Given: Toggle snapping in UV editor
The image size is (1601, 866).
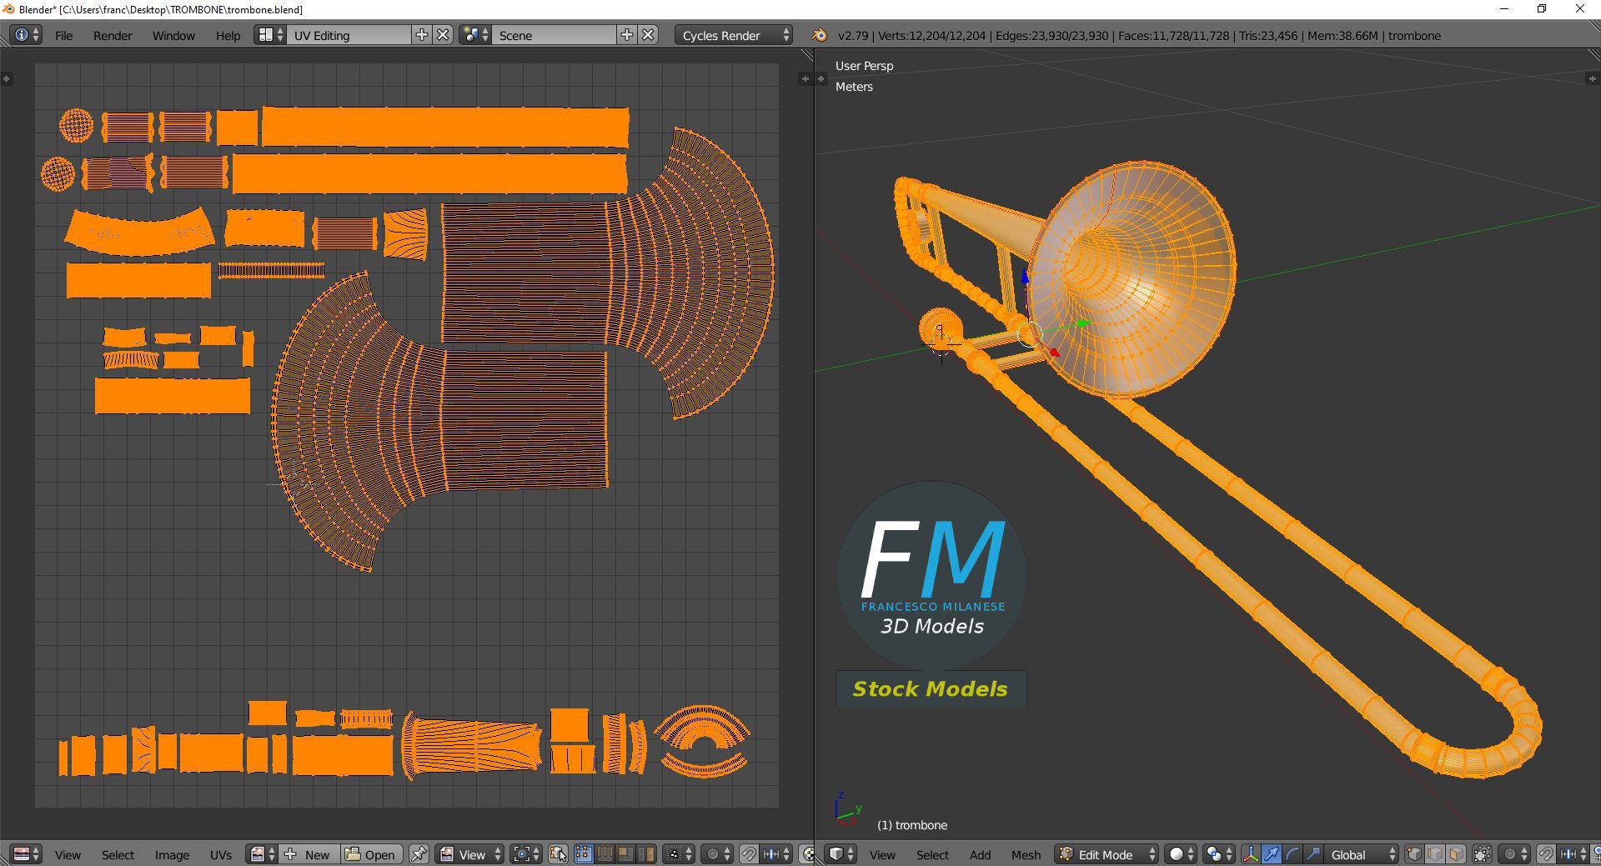Looking at the screenshot, I should 749,854.
